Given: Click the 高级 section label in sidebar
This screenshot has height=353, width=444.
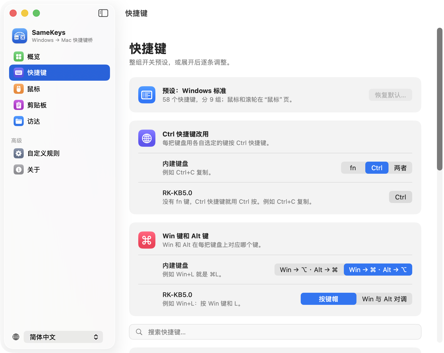Looking at the screenshot, I should pyautogui.click(x=16, y=140).
